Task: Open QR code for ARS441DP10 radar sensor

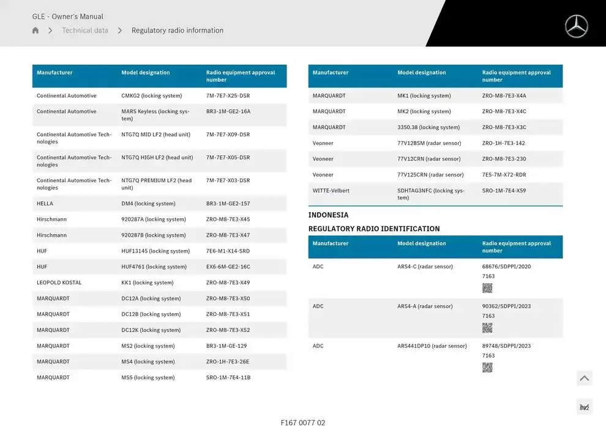Action: [487, 367]
